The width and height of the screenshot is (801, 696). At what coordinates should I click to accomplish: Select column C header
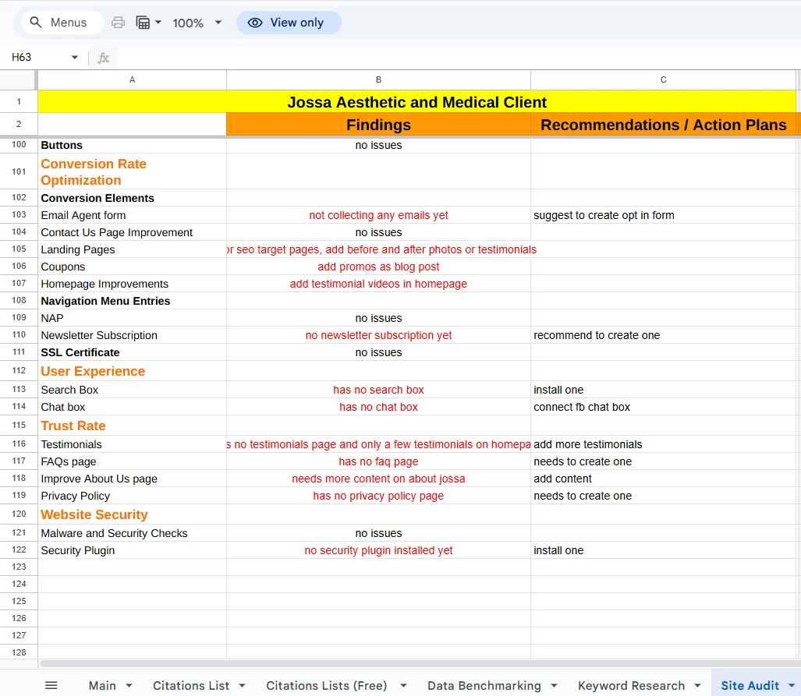pos(663,79)
